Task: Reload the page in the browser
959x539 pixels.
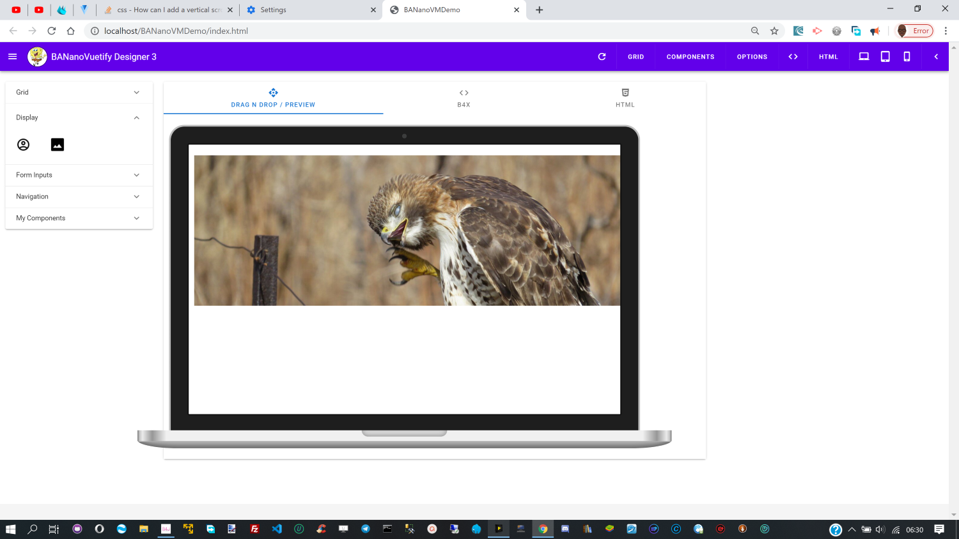Action: (x=52, y=31)
